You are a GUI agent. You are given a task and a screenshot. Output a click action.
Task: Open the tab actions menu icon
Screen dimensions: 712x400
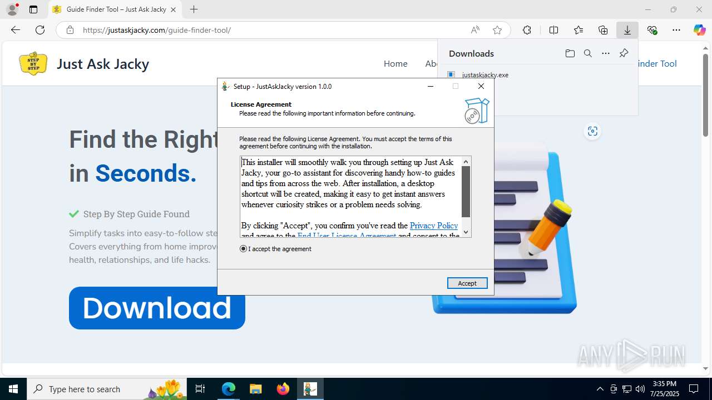point(33,9)
